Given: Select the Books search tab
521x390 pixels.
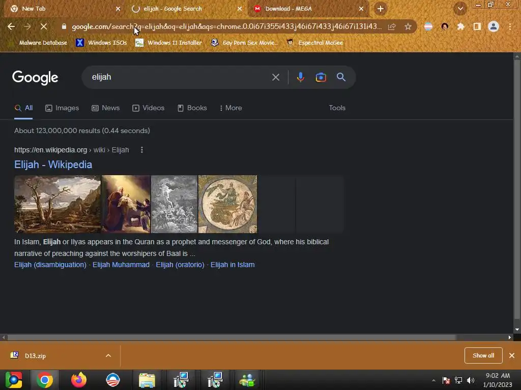Looking at the screenshot, I should [192, 108].
